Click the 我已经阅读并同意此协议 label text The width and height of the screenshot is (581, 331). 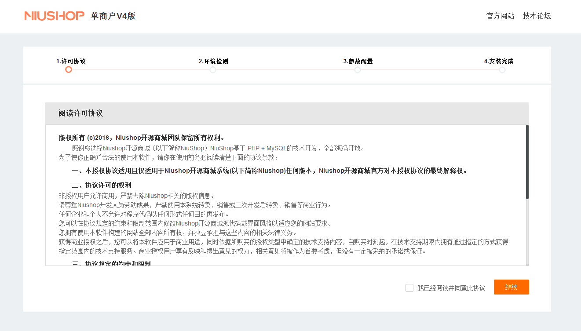(451, 288)
